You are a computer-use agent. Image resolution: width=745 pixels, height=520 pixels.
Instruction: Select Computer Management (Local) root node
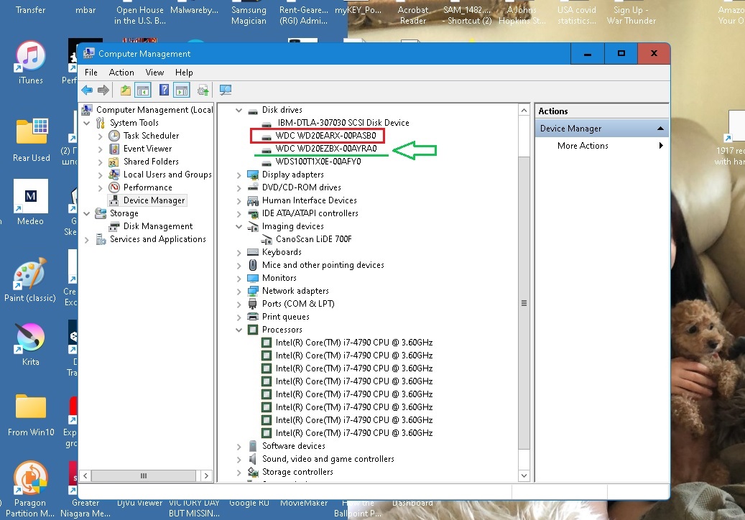[x=154, y=110]
